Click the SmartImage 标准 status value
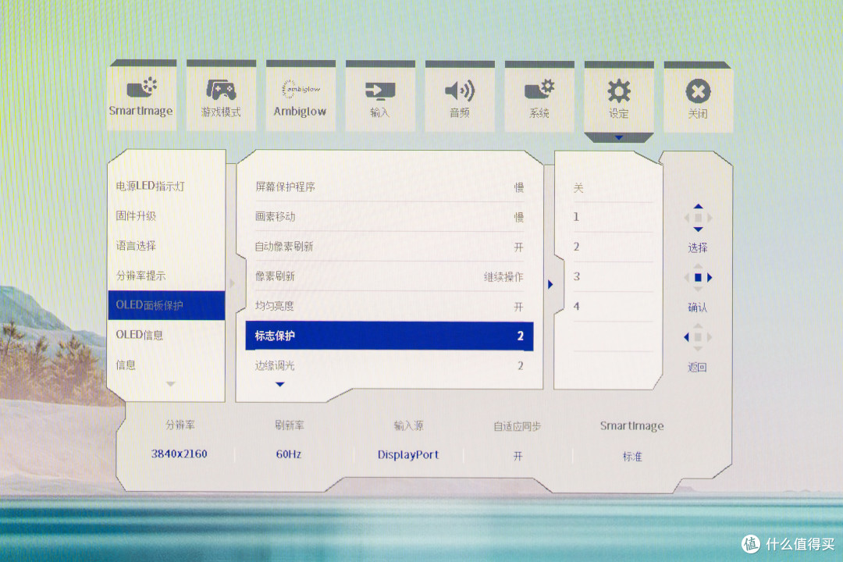 tap(632, 457)
